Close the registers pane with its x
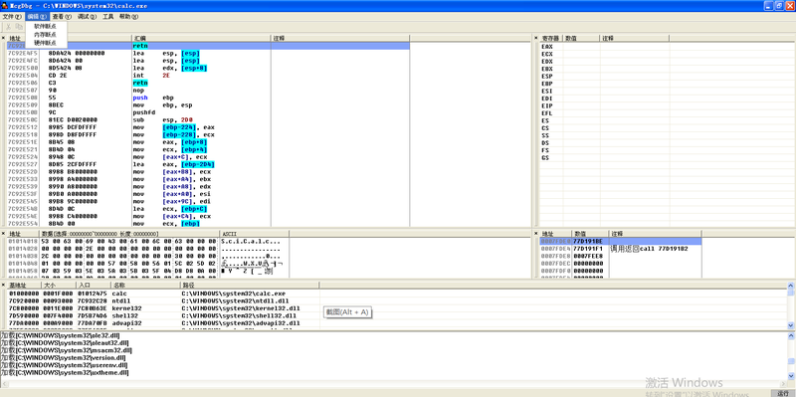 click(535, 38)
